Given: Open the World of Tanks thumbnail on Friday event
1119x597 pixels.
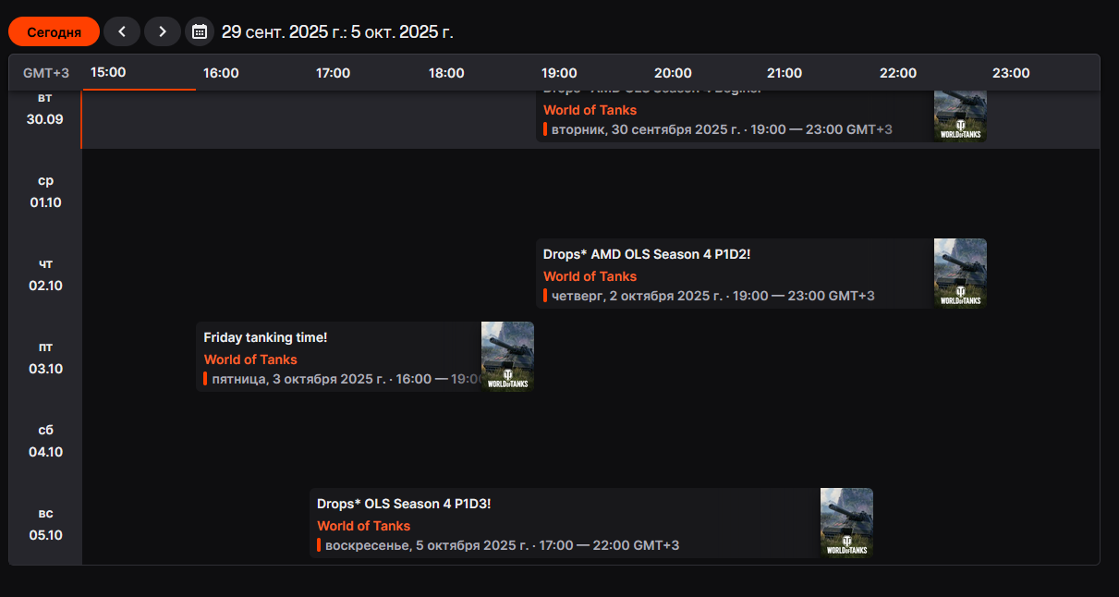Looking at the screenshot, I should coord(507,357).
